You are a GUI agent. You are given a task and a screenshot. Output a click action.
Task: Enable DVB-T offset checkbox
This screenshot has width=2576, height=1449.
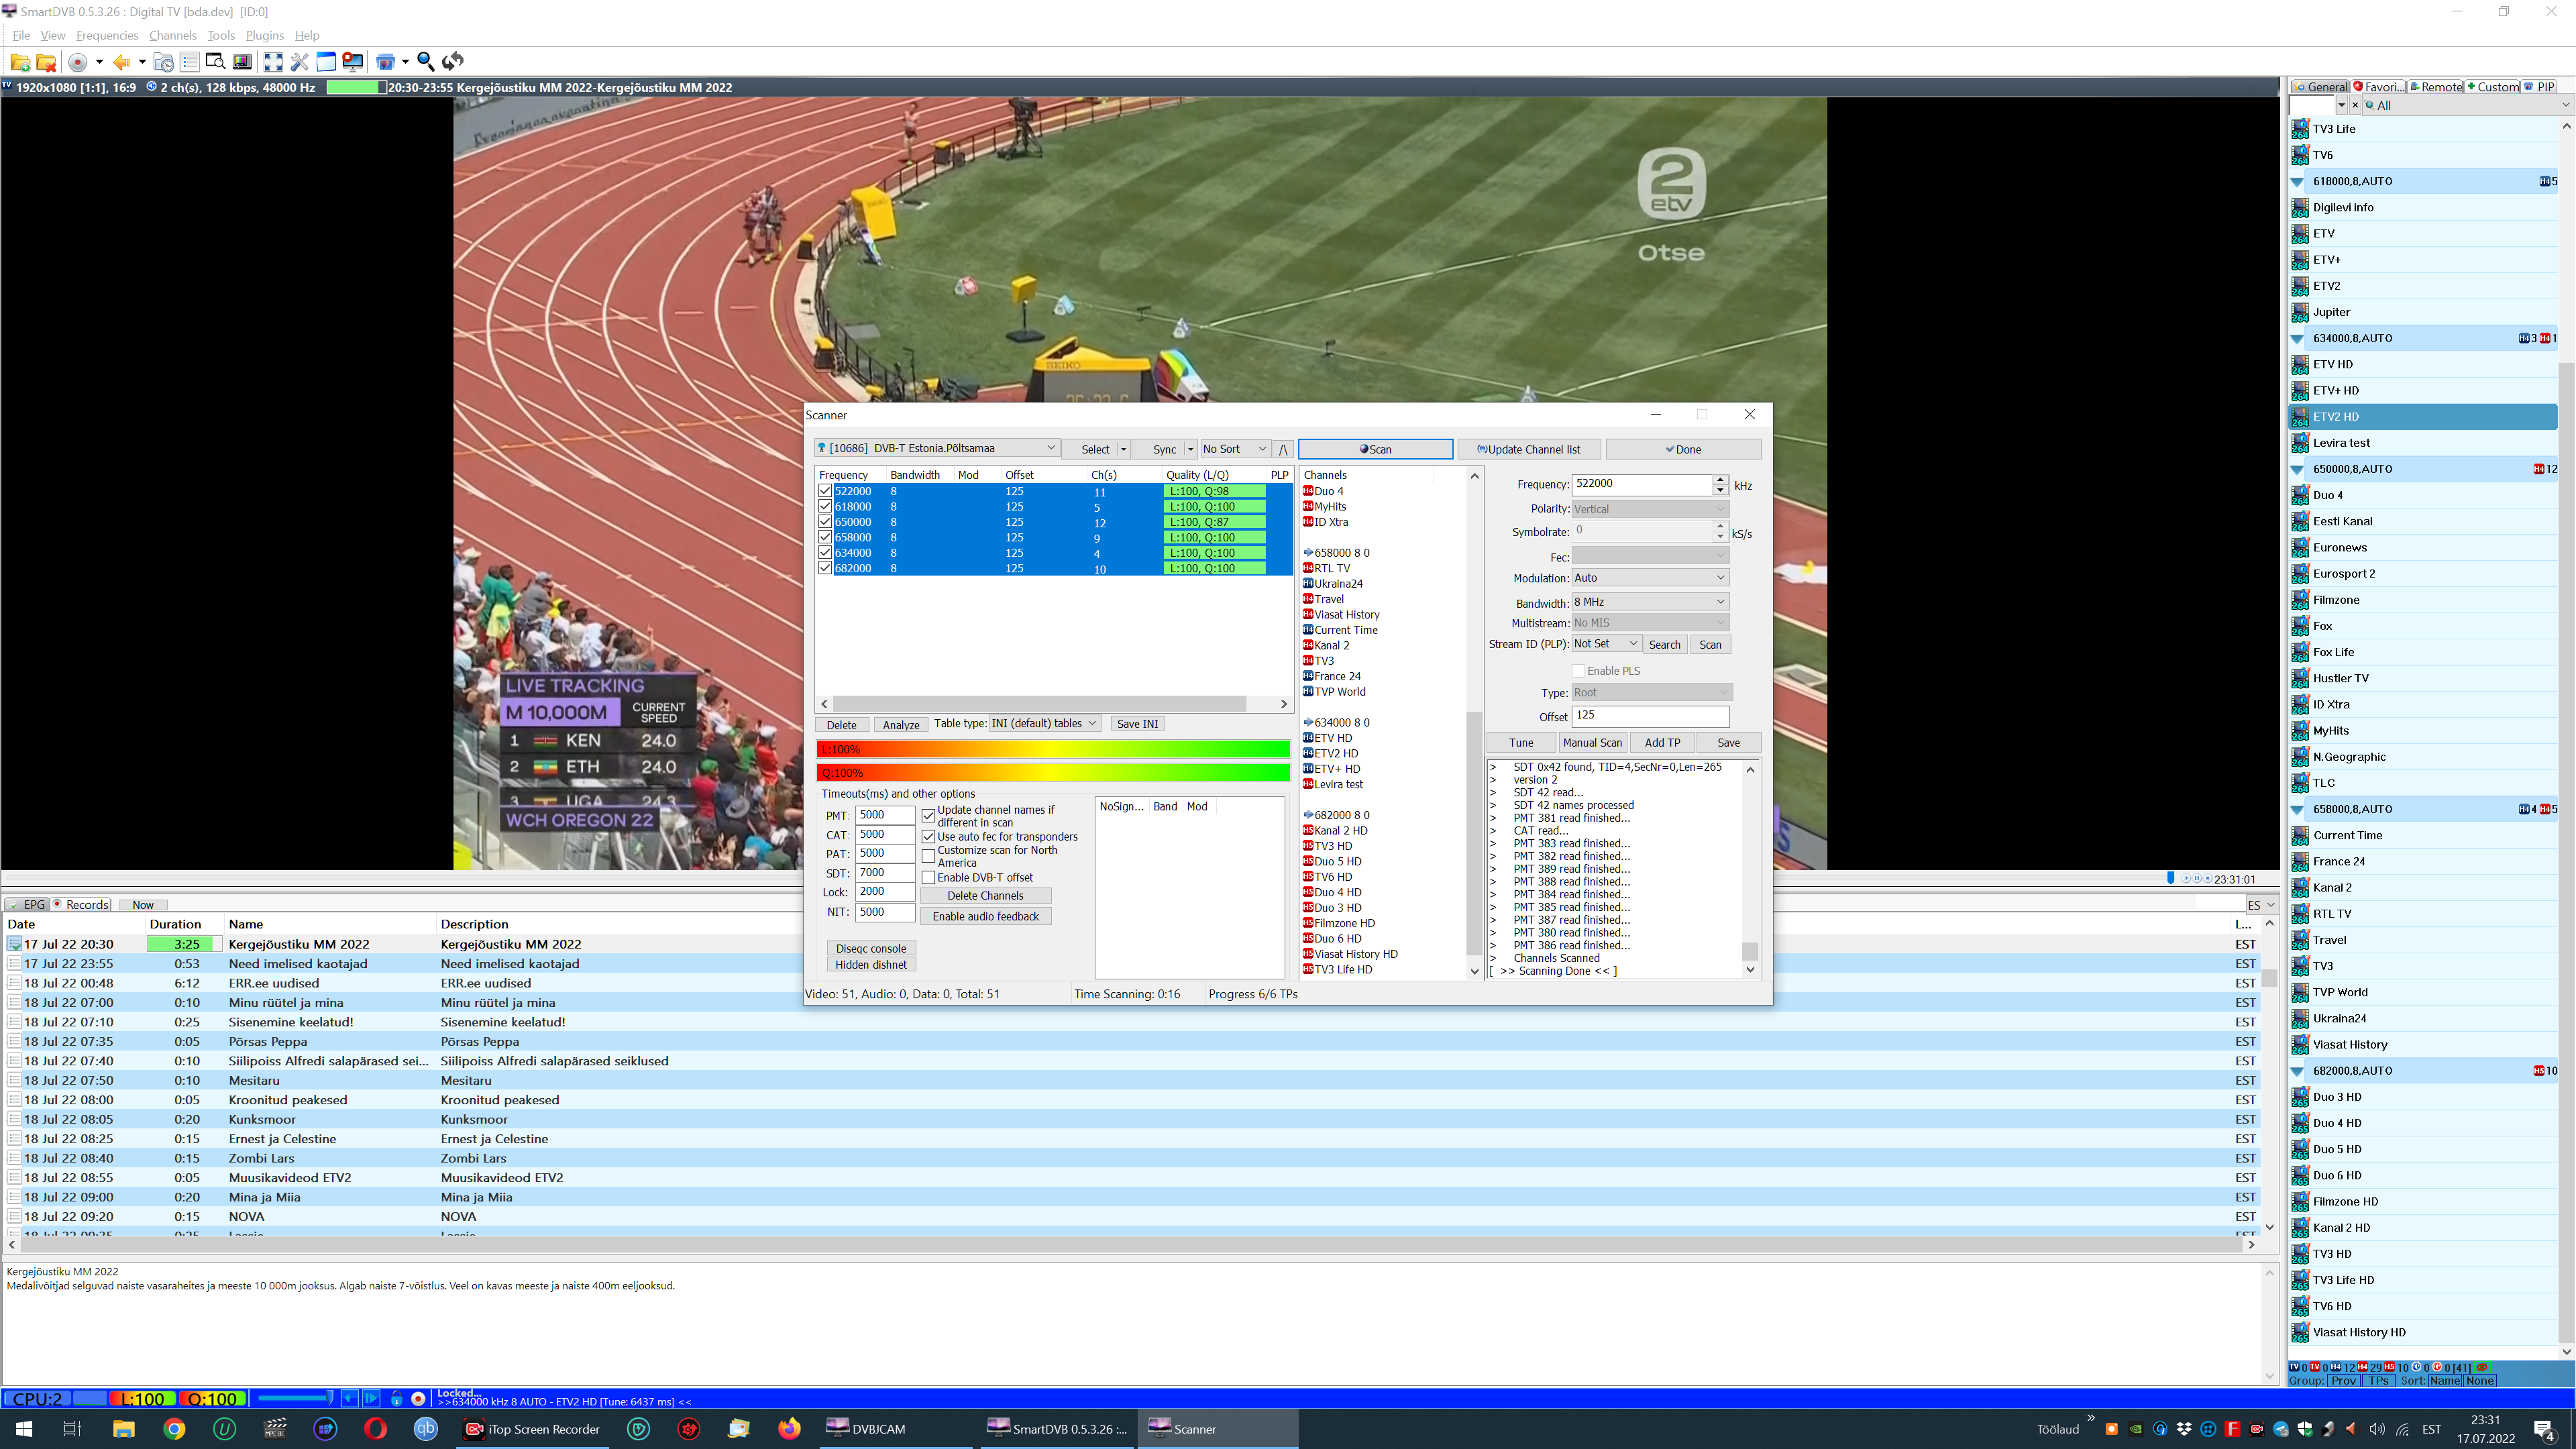point(929,878)
